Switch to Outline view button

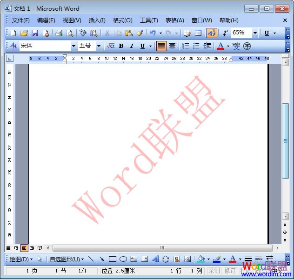(x=32, y=248)
